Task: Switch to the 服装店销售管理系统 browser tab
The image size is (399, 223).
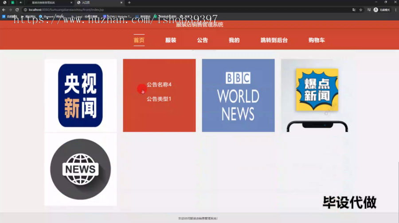Action: [50, 3]
